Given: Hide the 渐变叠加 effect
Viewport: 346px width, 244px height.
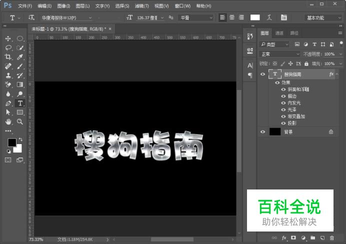Looking at the screenshot, I should [283, 116].
